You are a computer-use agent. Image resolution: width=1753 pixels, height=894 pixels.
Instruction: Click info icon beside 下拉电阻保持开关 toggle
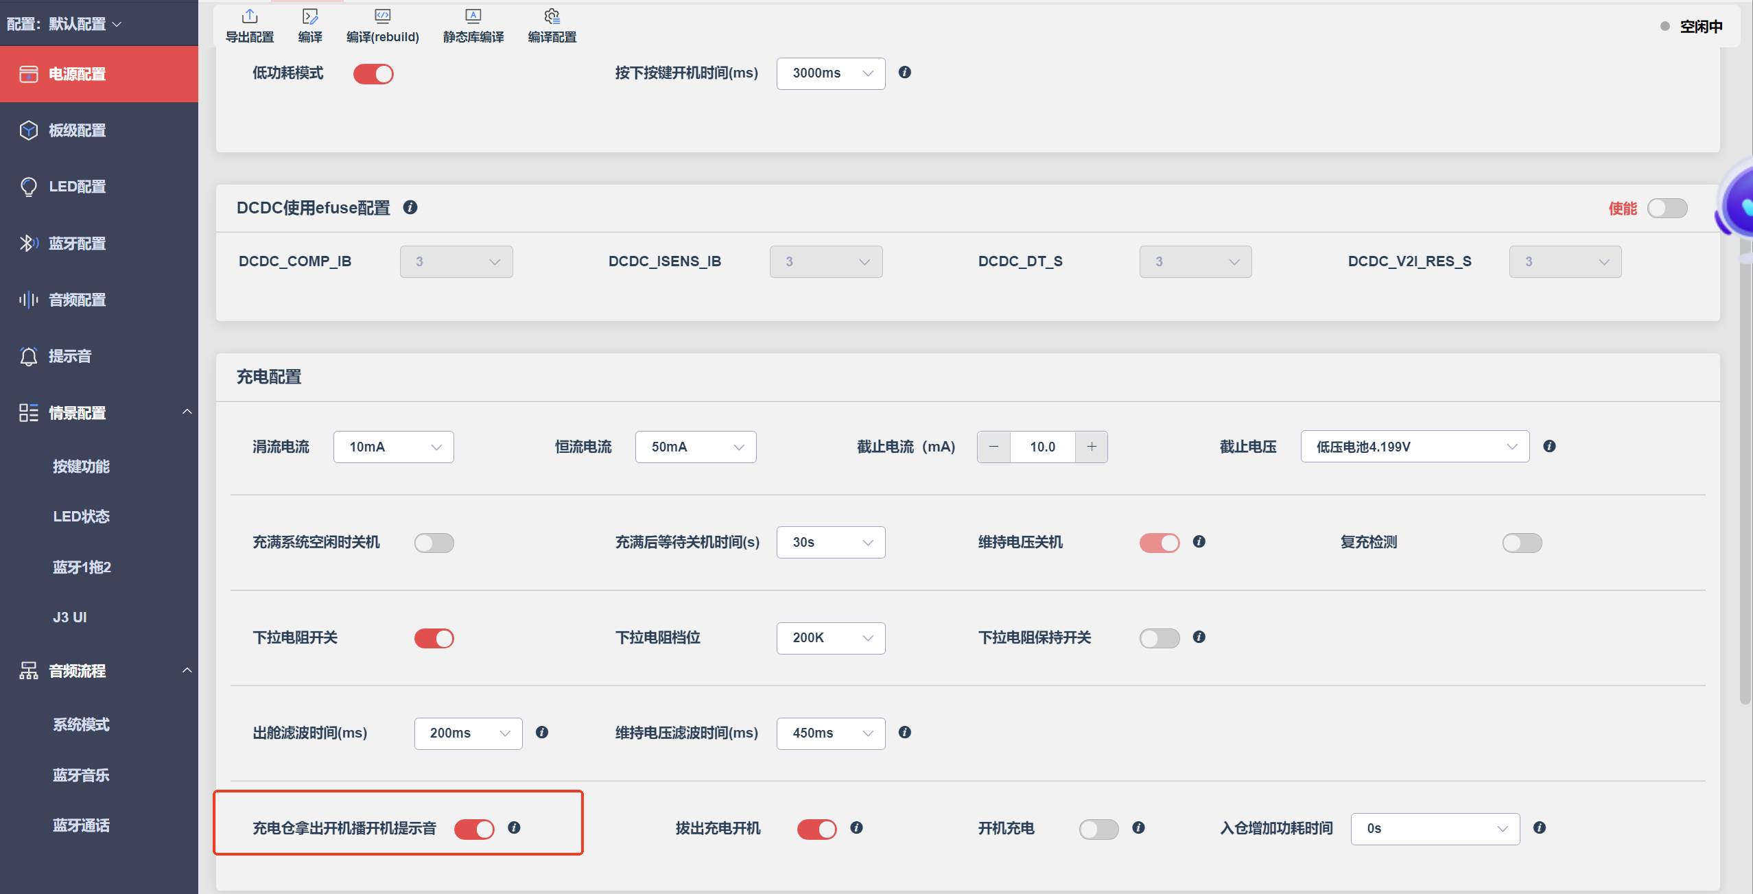click(x=1199, y=637)
